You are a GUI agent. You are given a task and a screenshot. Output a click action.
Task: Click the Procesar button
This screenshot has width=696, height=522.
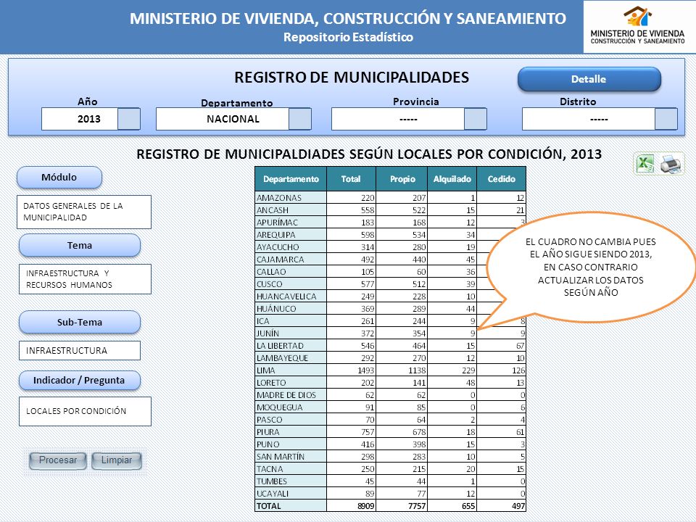pos(58,460)
